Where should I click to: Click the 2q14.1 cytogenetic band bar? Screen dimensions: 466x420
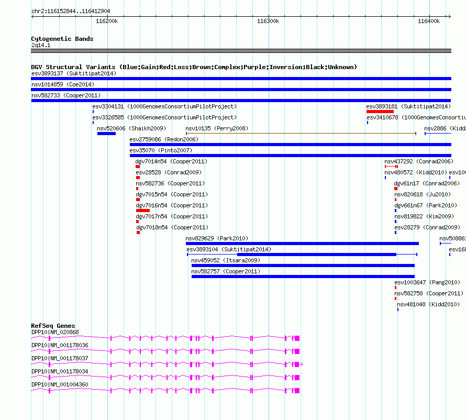click(x=241, y=51)
